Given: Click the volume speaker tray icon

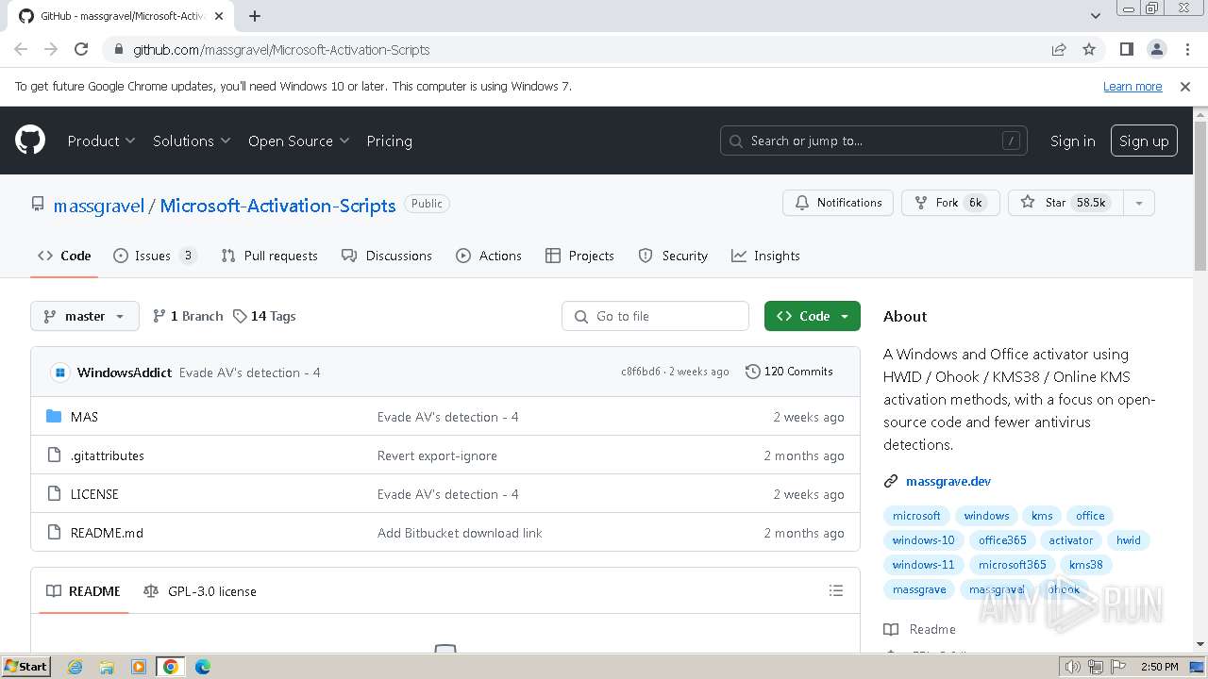Looking at the screenshot, I should point(1072,667).
